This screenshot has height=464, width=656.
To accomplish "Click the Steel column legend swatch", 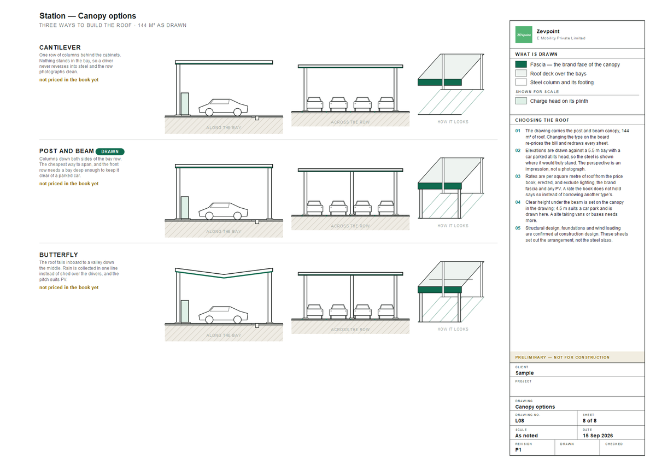I will tap(521, 83).
